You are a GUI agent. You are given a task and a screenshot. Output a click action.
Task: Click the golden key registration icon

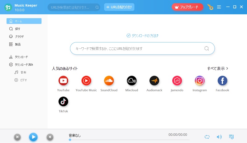pos(210,7)
